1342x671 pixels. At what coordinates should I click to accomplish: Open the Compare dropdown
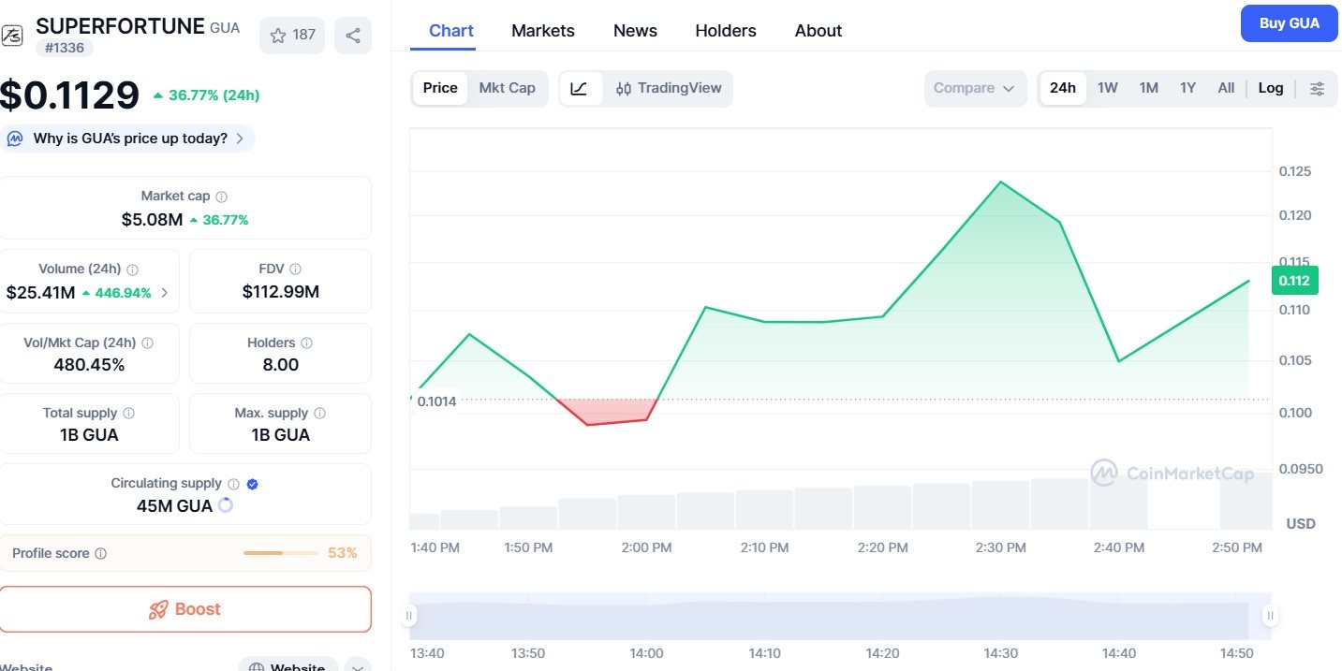click(974, 88)
